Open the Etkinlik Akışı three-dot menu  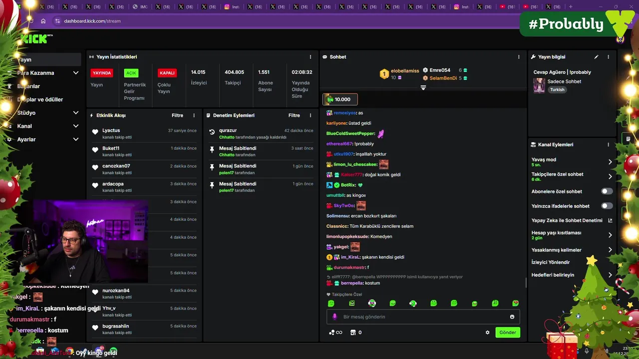[194, 115]
